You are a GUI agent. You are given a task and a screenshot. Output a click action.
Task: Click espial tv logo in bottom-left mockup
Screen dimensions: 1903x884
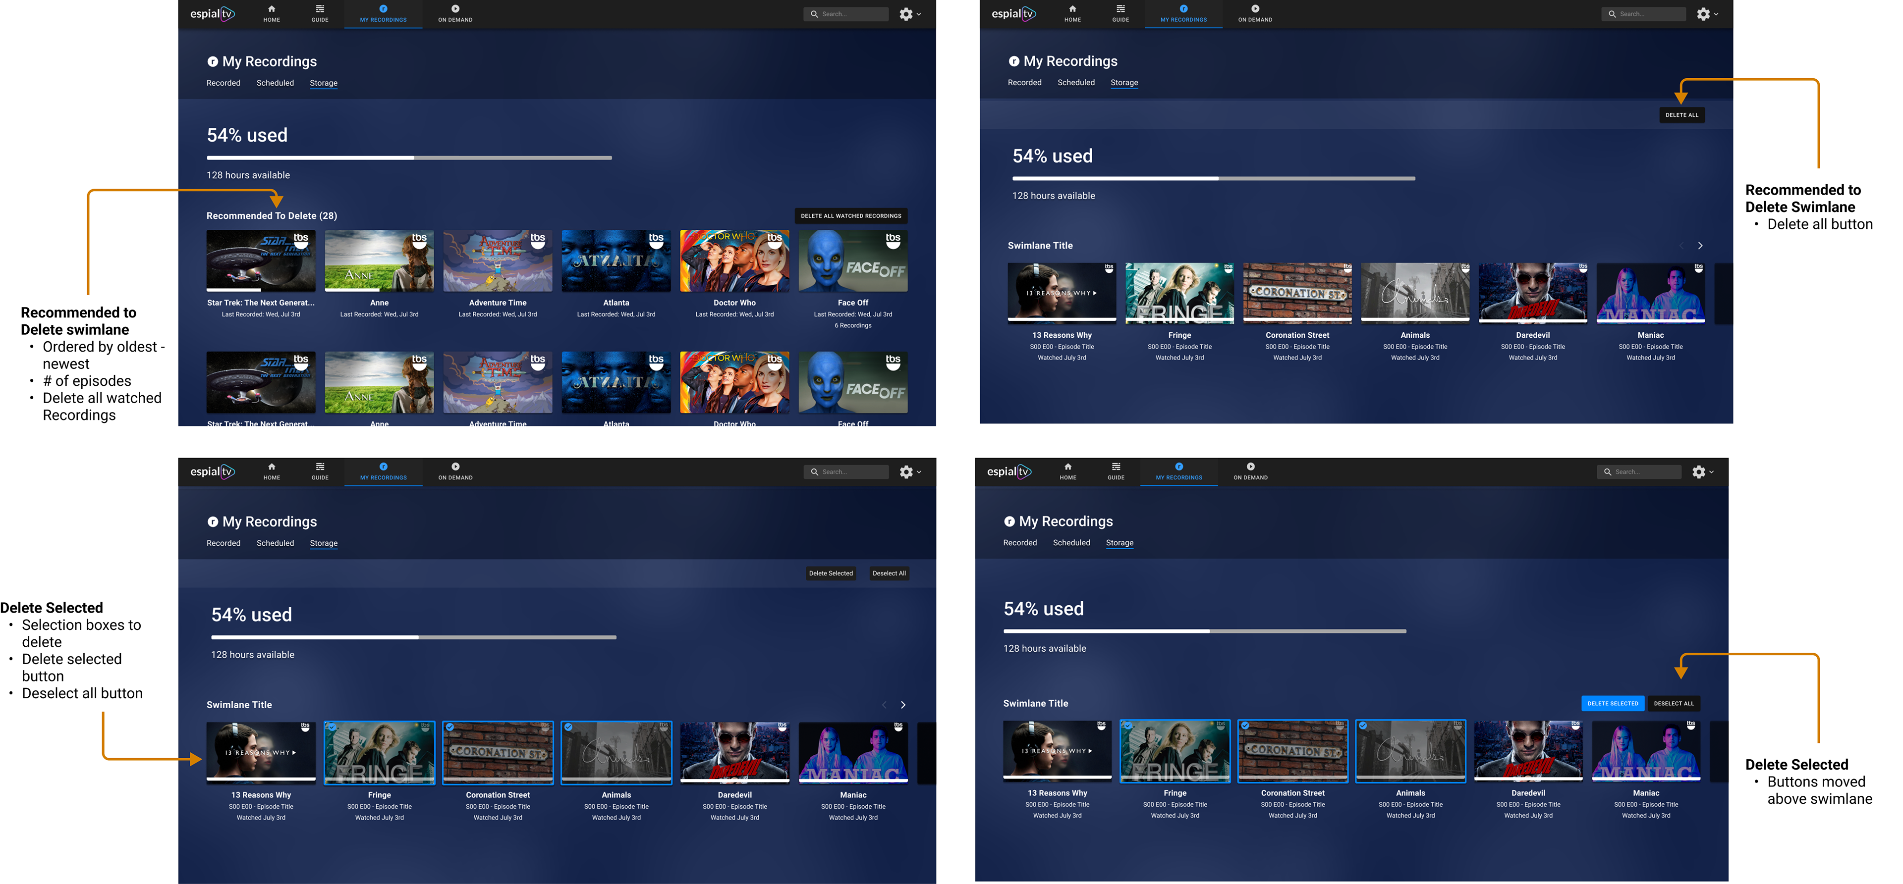[213, 471]
